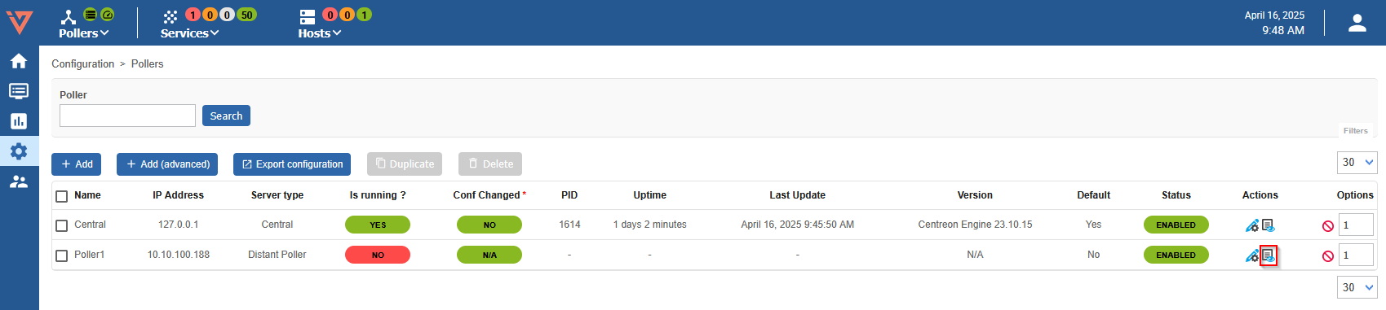Open the Administration users sidebar icon
This screenshot has width=1386, height=310.
click(x=19, y=181)
